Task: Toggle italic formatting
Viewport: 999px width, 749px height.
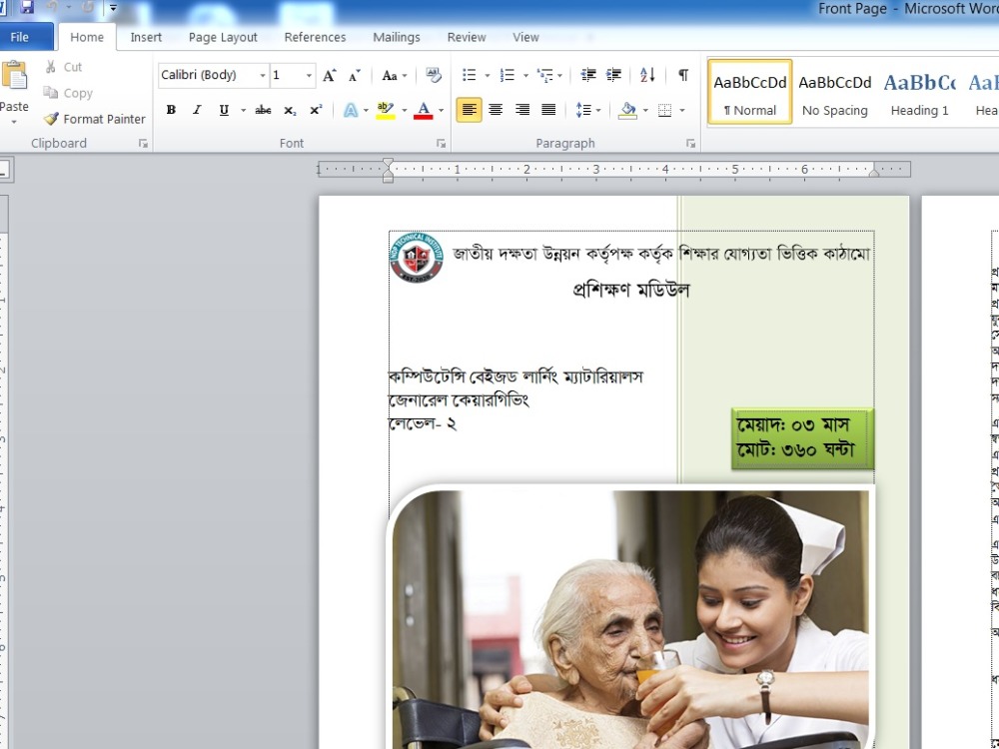Action: (198, 110)
